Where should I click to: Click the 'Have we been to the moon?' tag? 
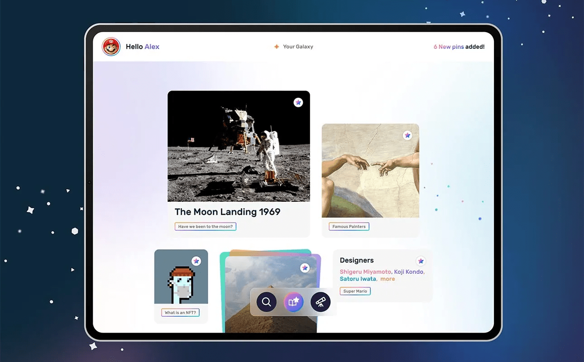point(206,227)
